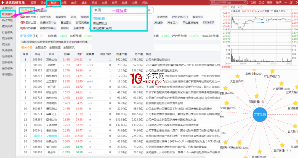Click the 盐湖提锂 hot theme tag
The image size is (298, 158).
pyautogui.click(x=61, y=17)
